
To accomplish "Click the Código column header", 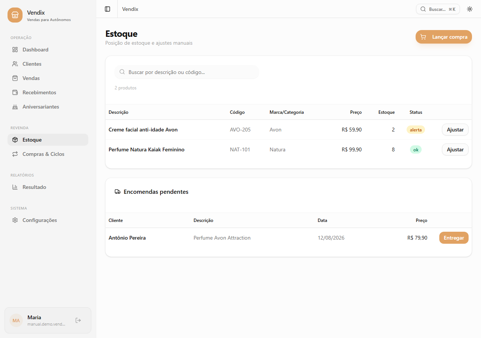I will 237,112.
